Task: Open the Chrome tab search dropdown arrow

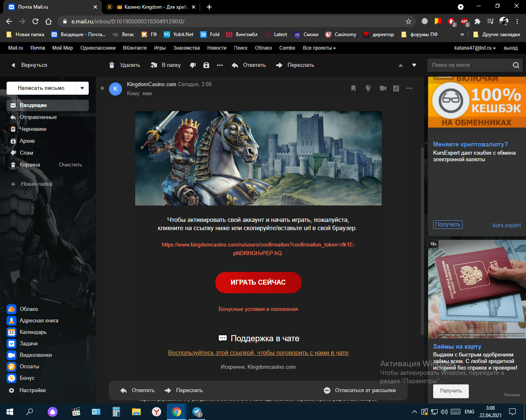Action: (x=461, y=7)
